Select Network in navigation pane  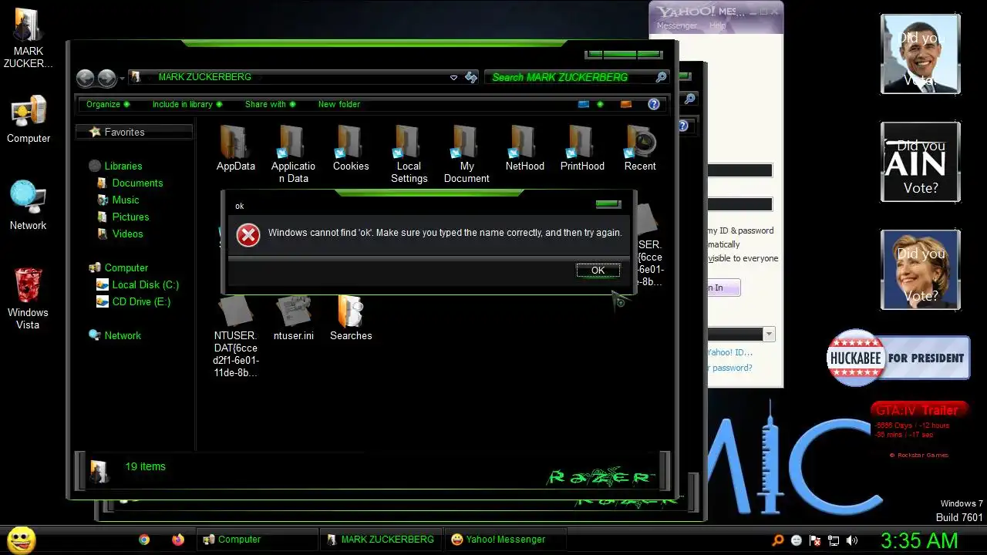point(115,335)
